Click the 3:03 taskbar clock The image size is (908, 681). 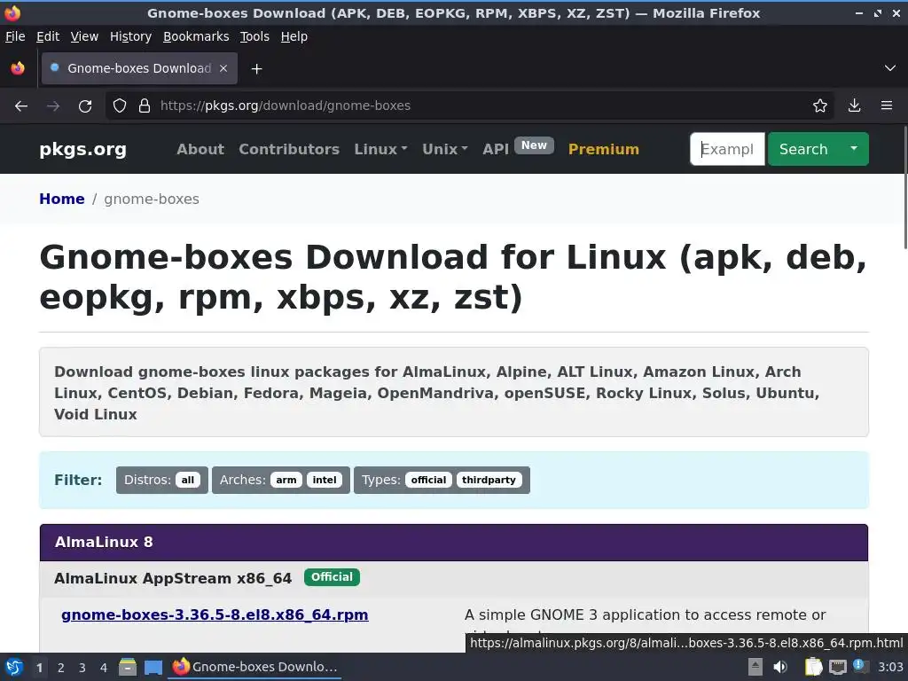(x=890, y=667)
